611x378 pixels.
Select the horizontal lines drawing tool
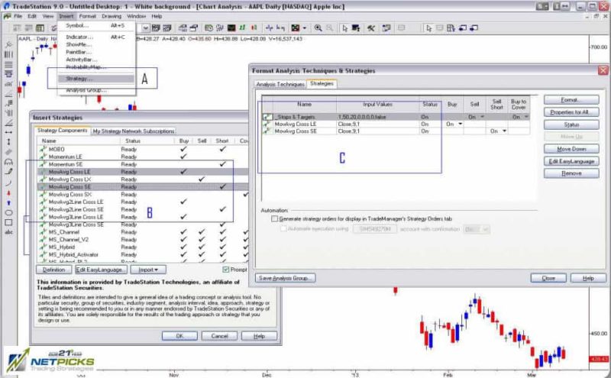[8, 64]
